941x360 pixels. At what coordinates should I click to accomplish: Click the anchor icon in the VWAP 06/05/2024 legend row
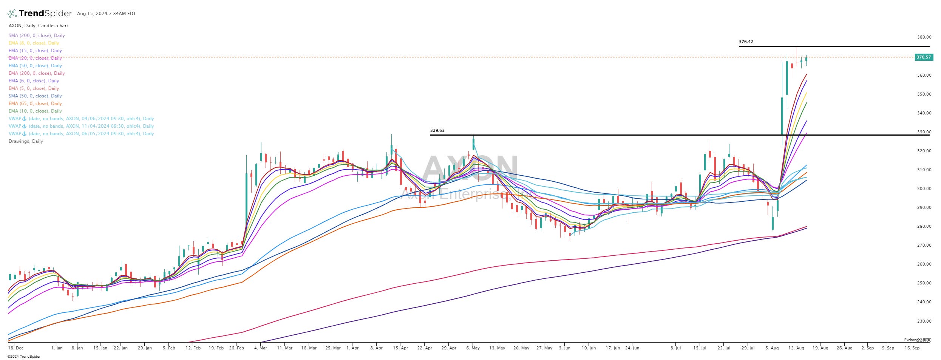[x=24, y=134]
